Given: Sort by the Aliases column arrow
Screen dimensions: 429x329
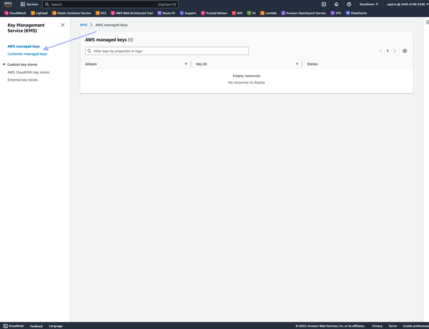Looking at the screenshot, I should point(186,64).
